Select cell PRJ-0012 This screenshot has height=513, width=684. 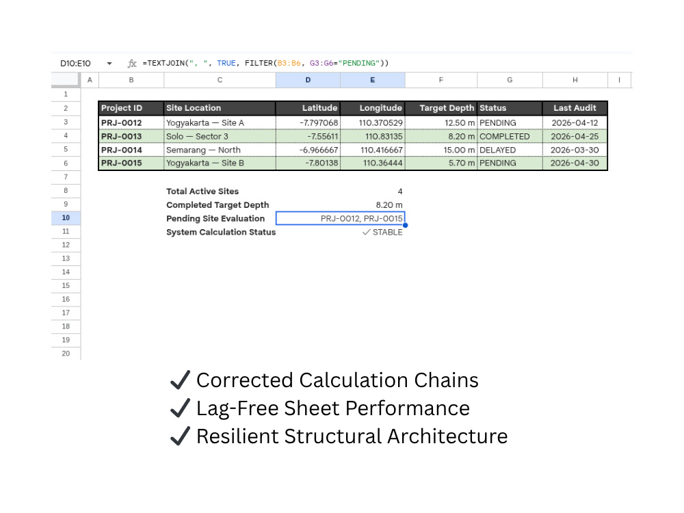pos(131,123)
